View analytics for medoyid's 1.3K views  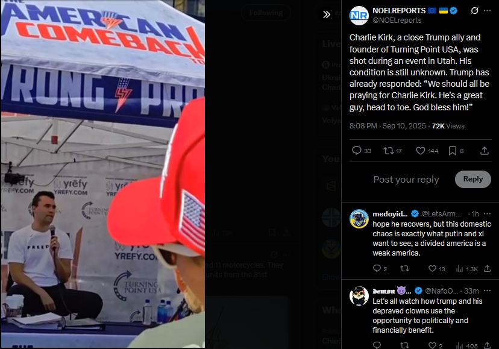[x=466, y=269]
